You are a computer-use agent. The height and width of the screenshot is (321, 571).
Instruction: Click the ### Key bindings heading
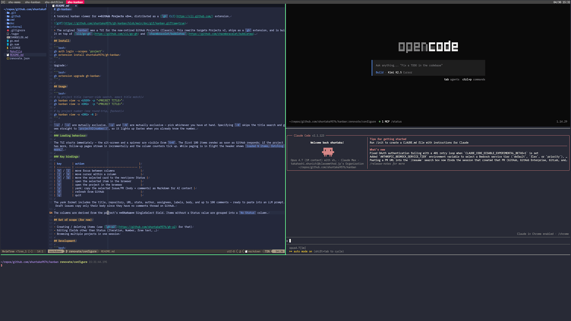click(66, 157)
